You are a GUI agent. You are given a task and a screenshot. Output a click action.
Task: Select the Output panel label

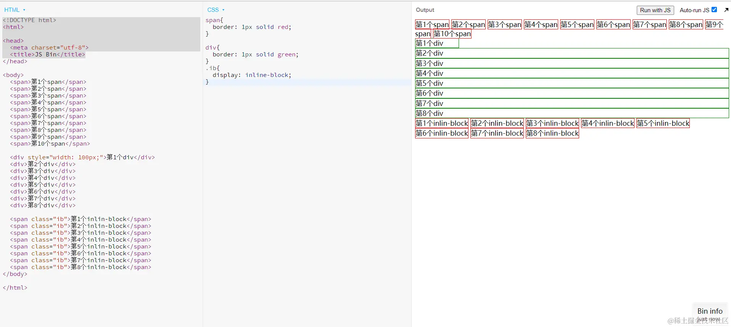pos(425,10)
